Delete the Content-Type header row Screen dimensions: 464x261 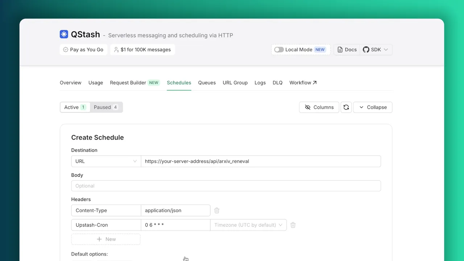coord(217,211)
